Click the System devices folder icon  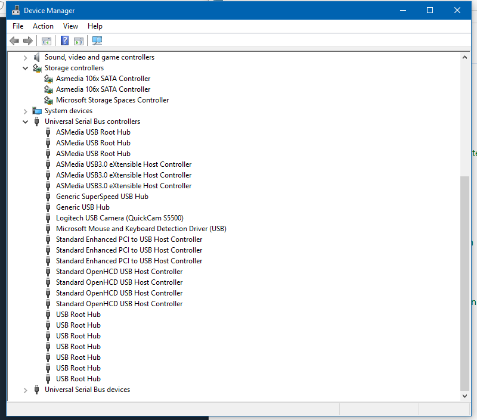coord(37,111)
